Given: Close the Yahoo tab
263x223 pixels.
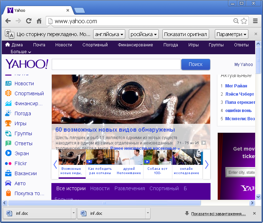Looking at the screenshot, I should [68, 10].
